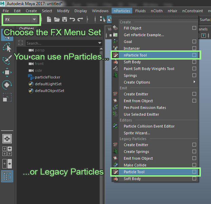Click the Use Selected Emitter icon

(x=115, y=114)
